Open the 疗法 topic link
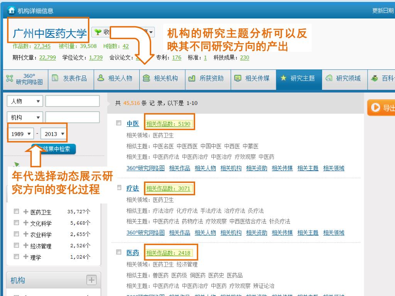 pos(133,188)
